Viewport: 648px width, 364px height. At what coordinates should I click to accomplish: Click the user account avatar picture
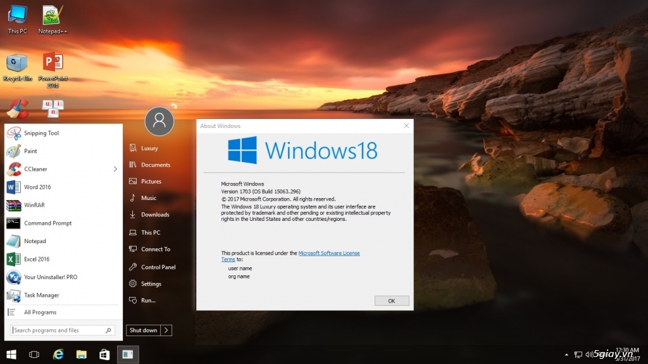[159, 120]
